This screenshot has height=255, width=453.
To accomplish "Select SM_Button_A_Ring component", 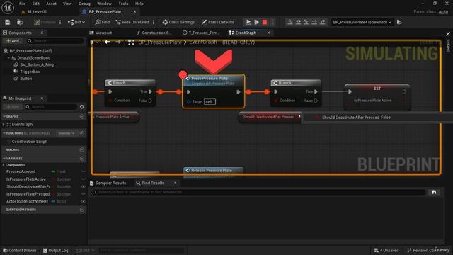I will tap(36, 64).
